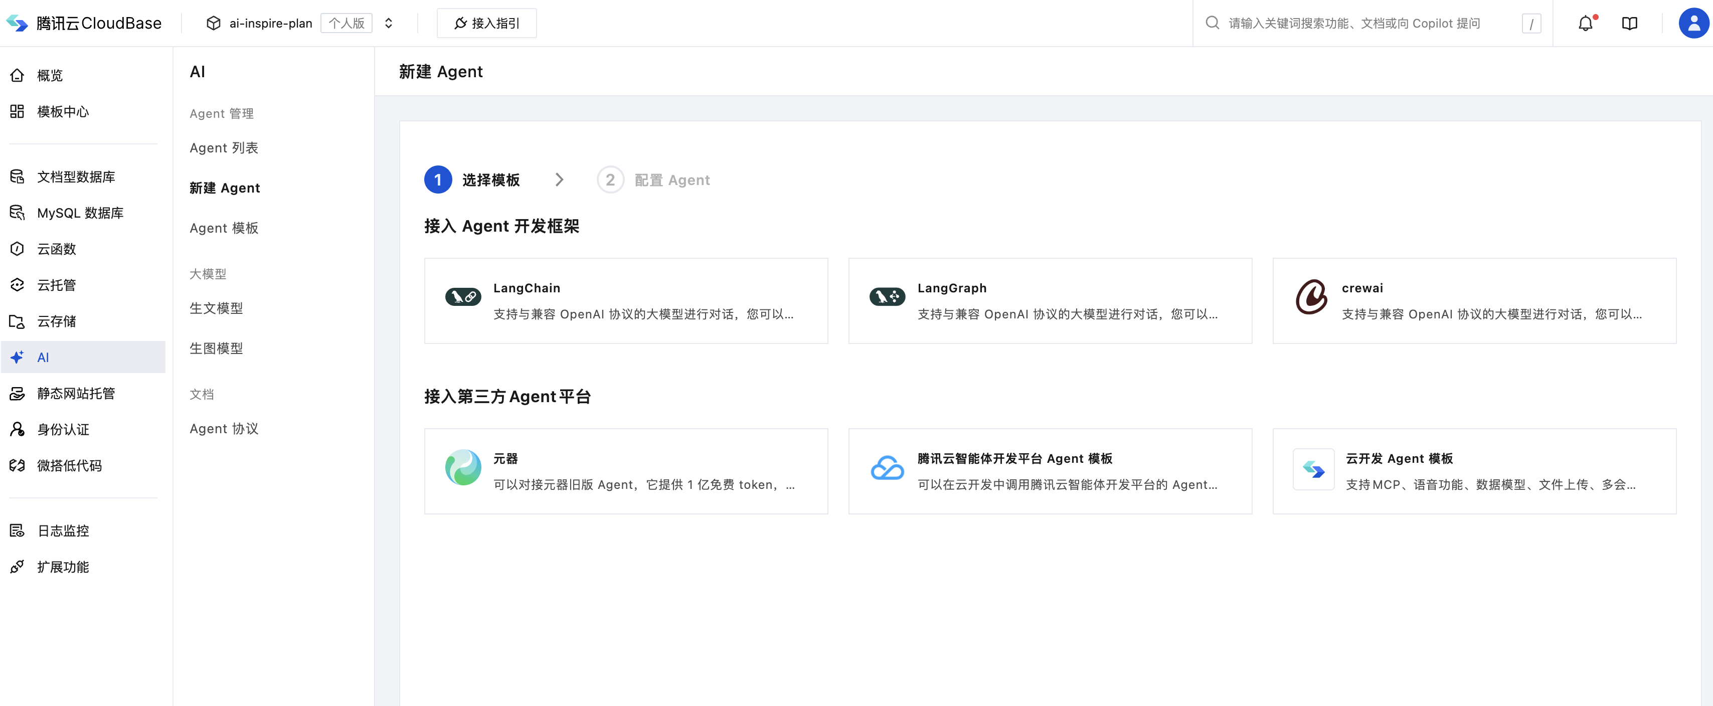This screenshot has width=1713, height=706.
Task: Click the Tencent Cloud agent platform cloud icon
Action: point(887,469)
